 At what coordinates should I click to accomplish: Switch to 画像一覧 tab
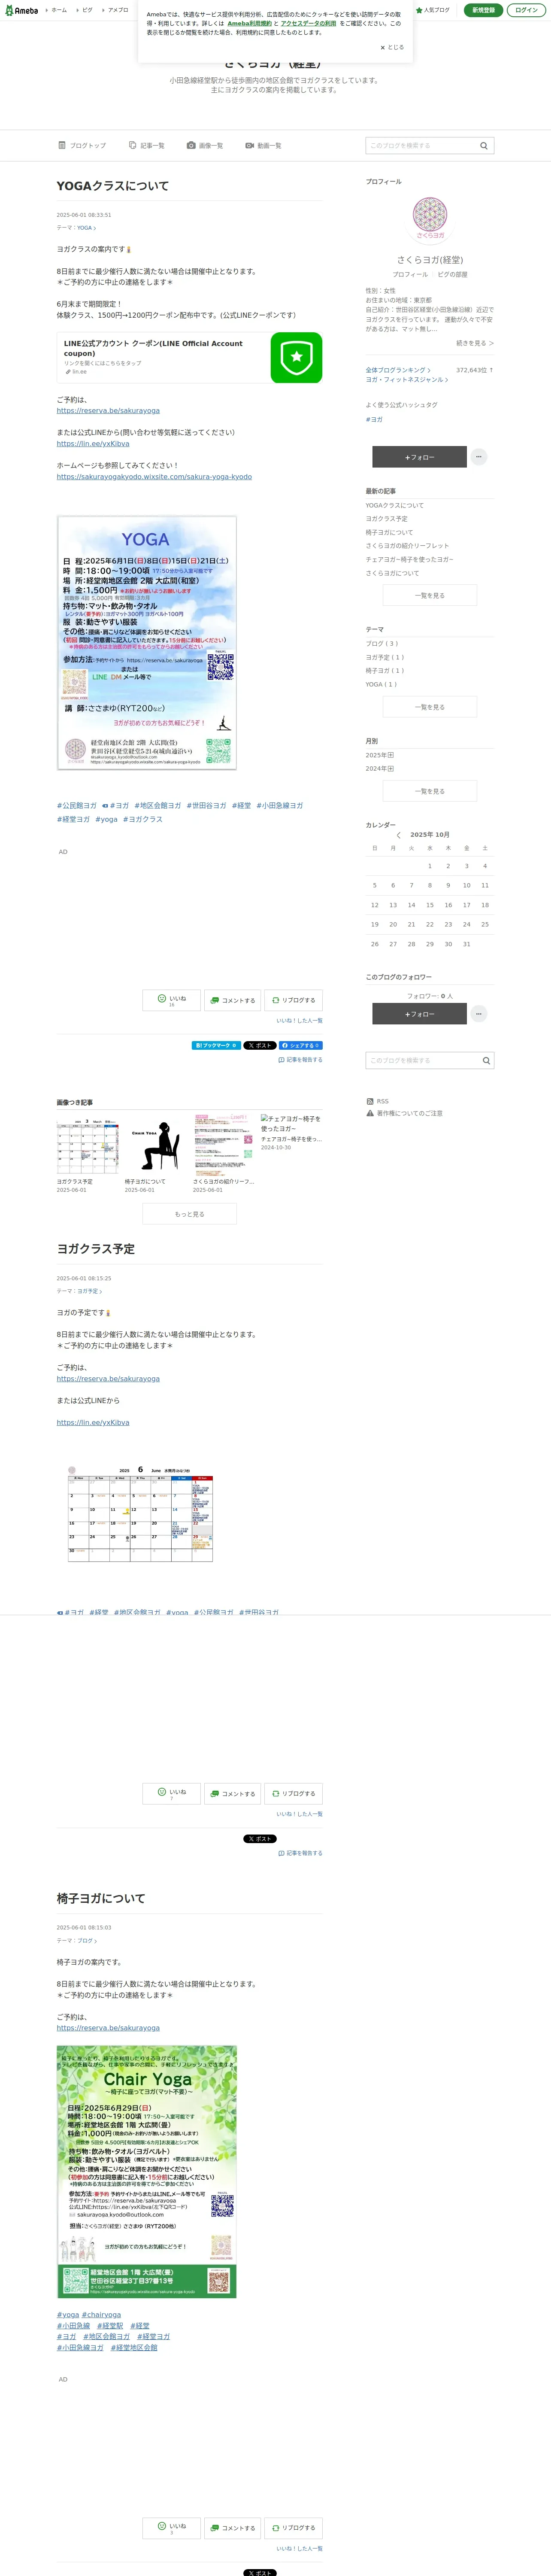coord(205,146)
